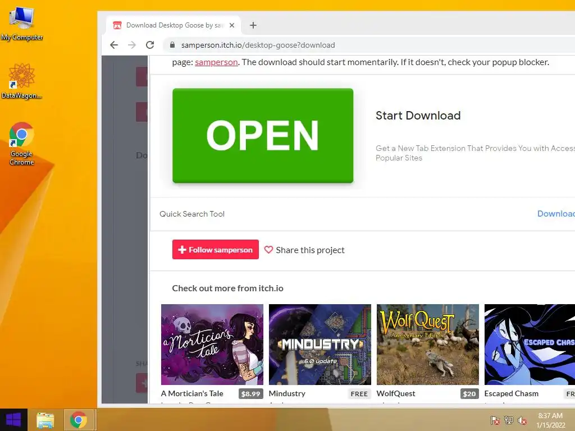Open My Computer desktop icon

click(22, 24)
